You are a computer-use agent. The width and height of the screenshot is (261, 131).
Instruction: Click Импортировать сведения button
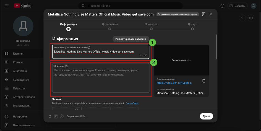pyautogui.click(x=131, y=39)
